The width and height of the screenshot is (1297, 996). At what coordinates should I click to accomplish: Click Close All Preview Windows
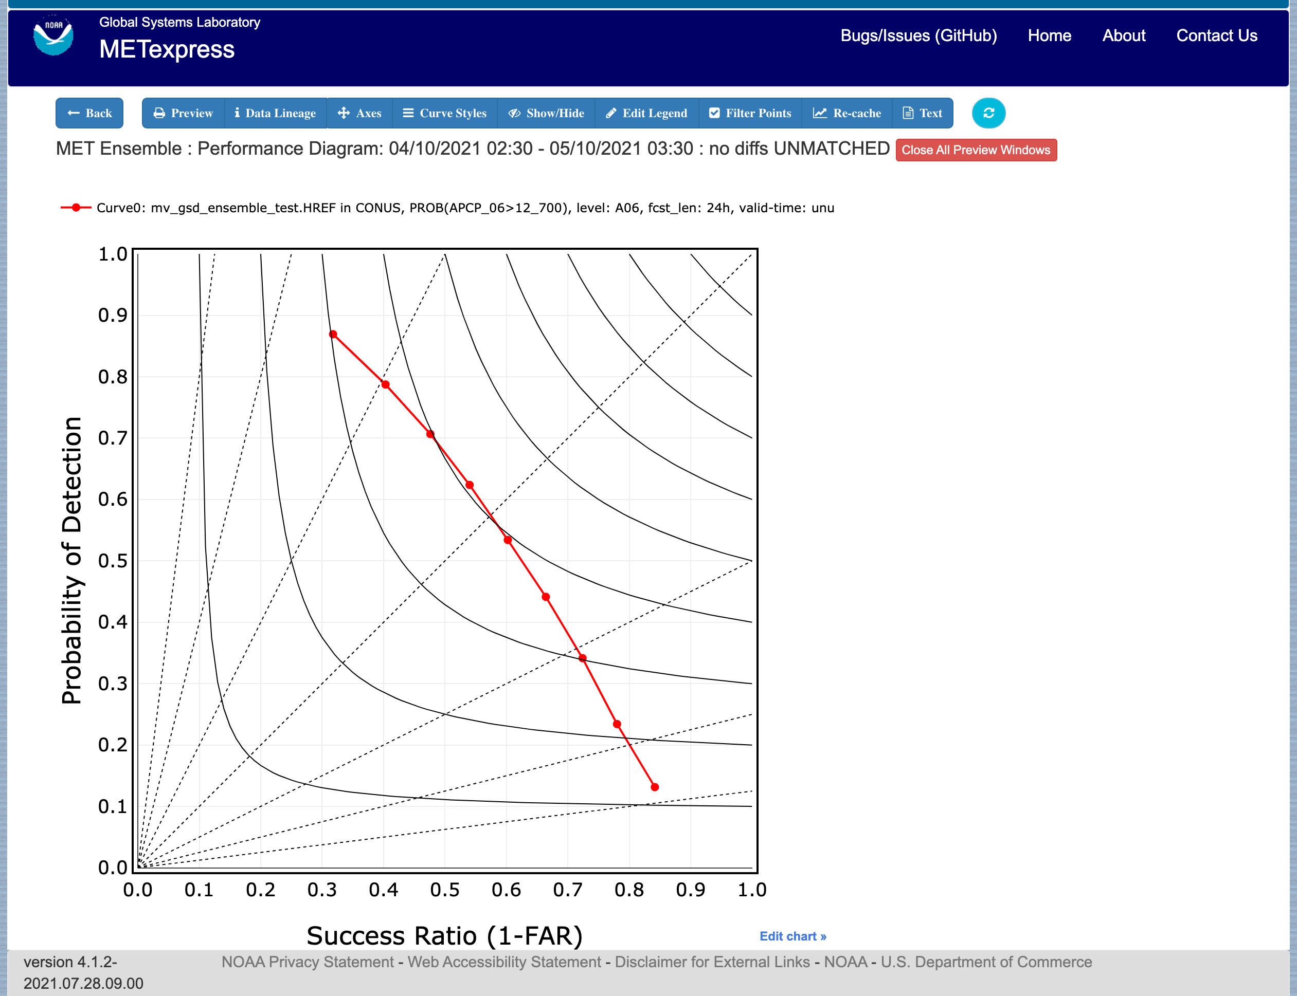click(976, 150)
